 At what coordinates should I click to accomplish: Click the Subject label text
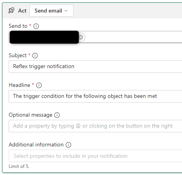coord(18,56)
